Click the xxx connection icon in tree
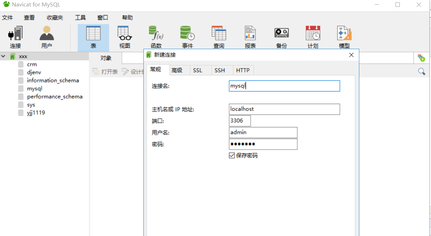 coord(13,56)
